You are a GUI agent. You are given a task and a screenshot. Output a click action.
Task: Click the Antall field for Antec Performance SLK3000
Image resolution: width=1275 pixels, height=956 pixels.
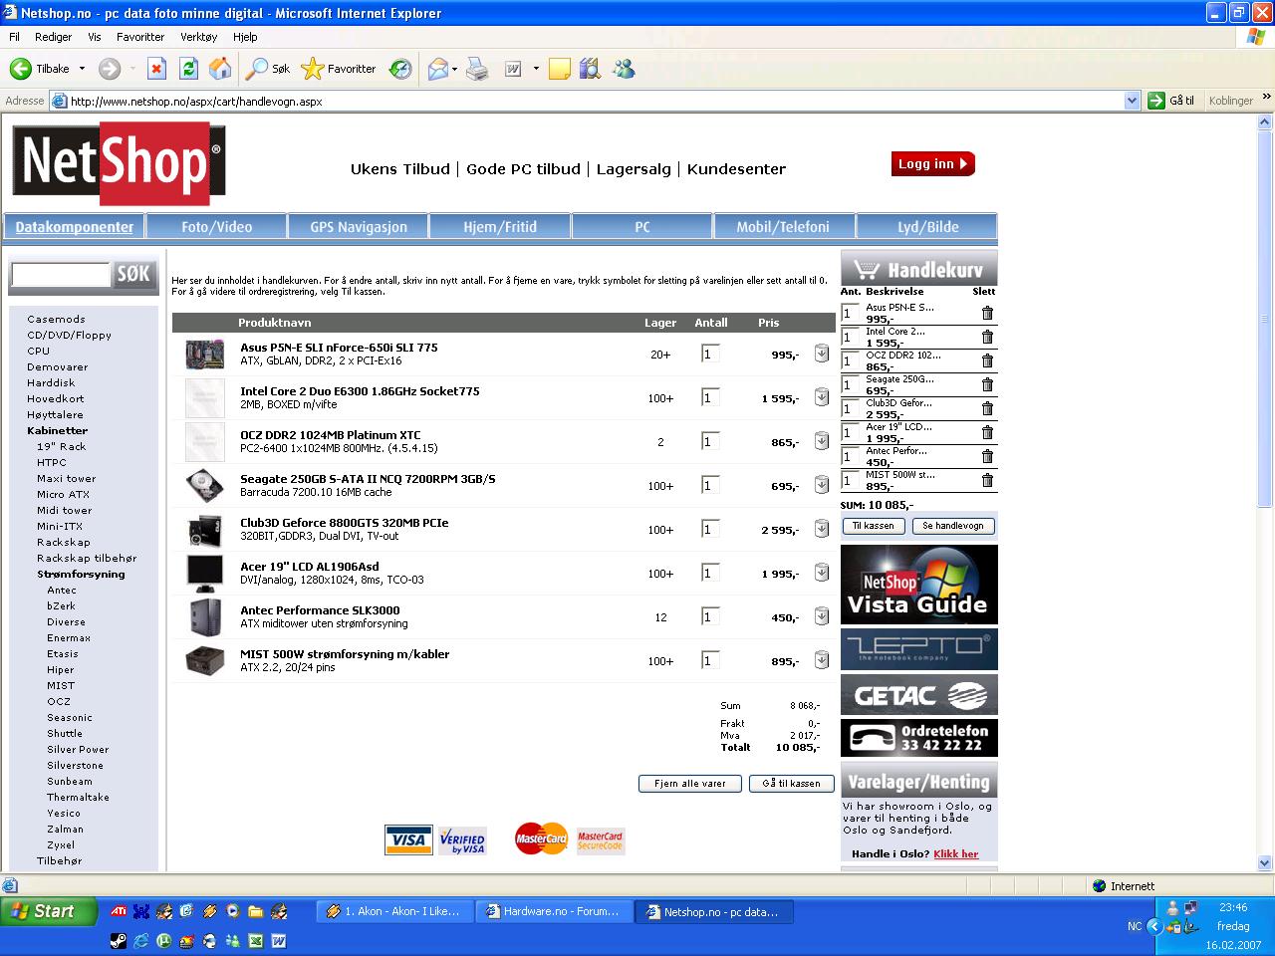710,616
